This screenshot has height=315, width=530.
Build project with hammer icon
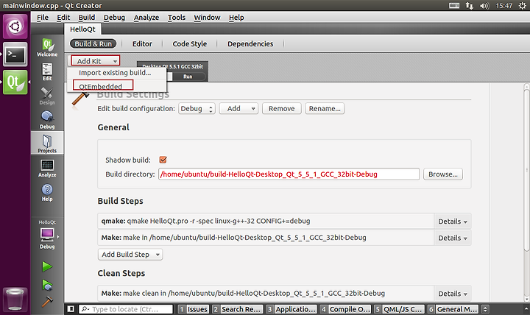(47, 301)
